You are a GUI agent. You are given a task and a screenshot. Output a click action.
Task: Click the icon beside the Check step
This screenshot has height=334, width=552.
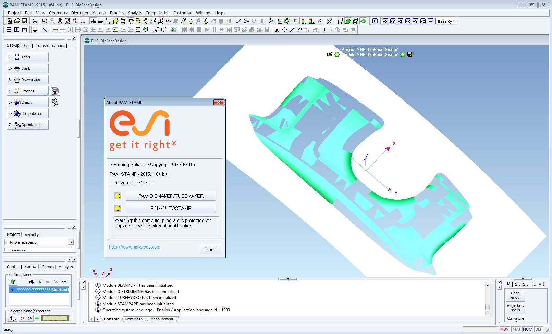pyautogui.click(x=55, y=102)
